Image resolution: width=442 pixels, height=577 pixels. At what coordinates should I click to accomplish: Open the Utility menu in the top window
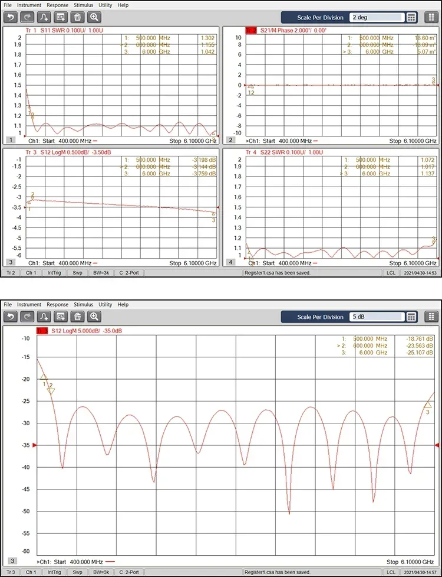105,5
